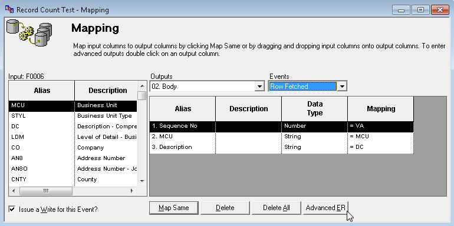Open the Outputs dropdown showing 02. Body

(x=260, y=86)
